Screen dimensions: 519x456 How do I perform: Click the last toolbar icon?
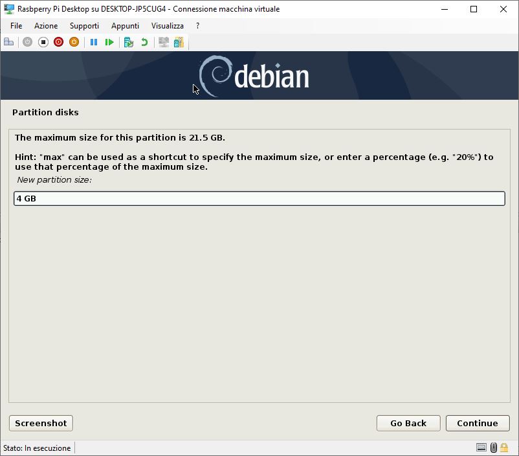[x=179, y=42]
